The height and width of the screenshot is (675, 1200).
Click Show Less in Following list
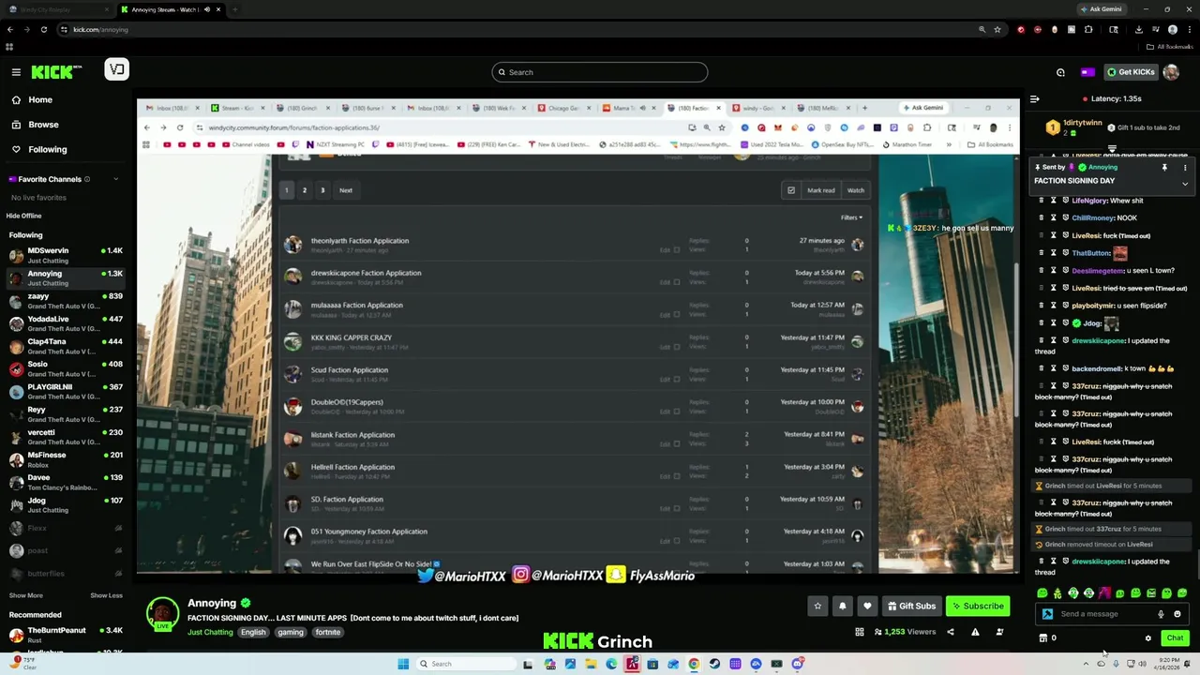(106, 595)
